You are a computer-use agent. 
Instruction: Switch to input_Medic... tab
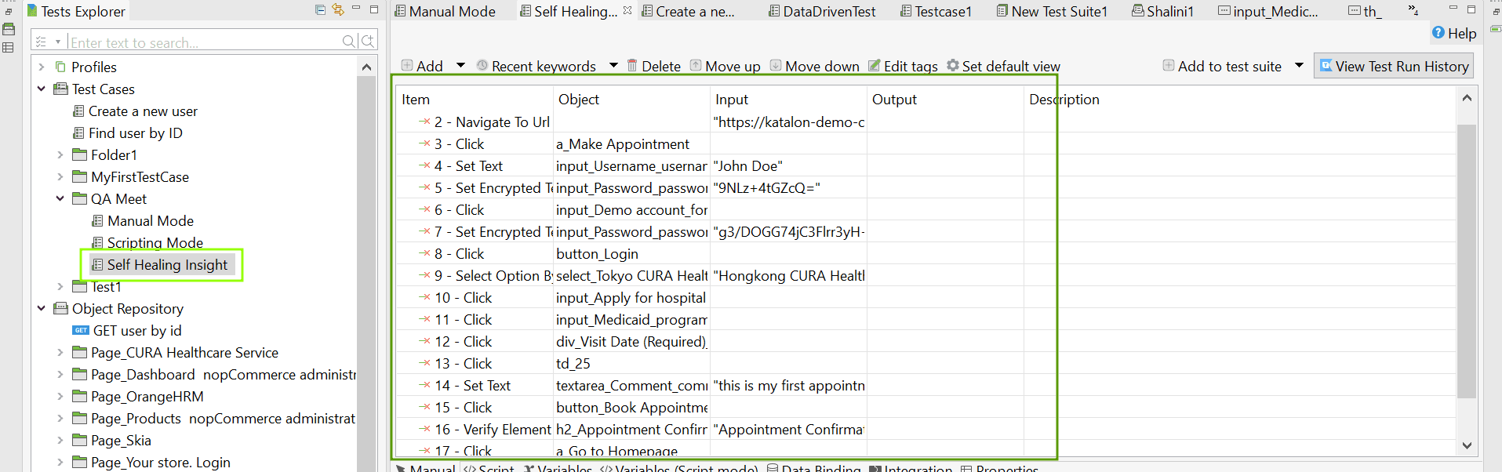click(1268, 11)
